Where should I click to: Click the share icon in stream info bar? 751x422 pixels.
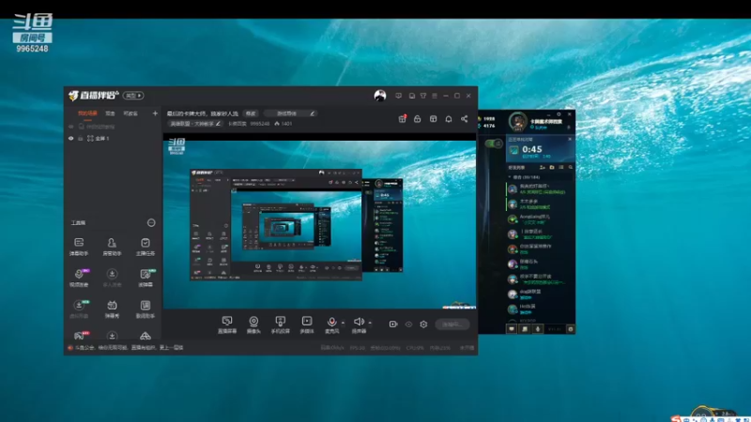[464, 119]
